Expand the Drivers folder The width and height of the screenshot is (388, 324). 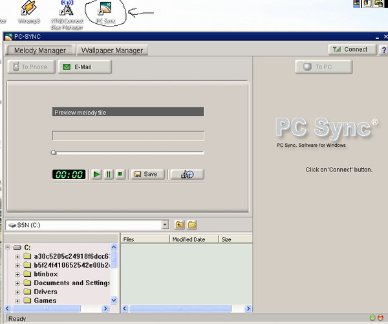click(17, 292)
